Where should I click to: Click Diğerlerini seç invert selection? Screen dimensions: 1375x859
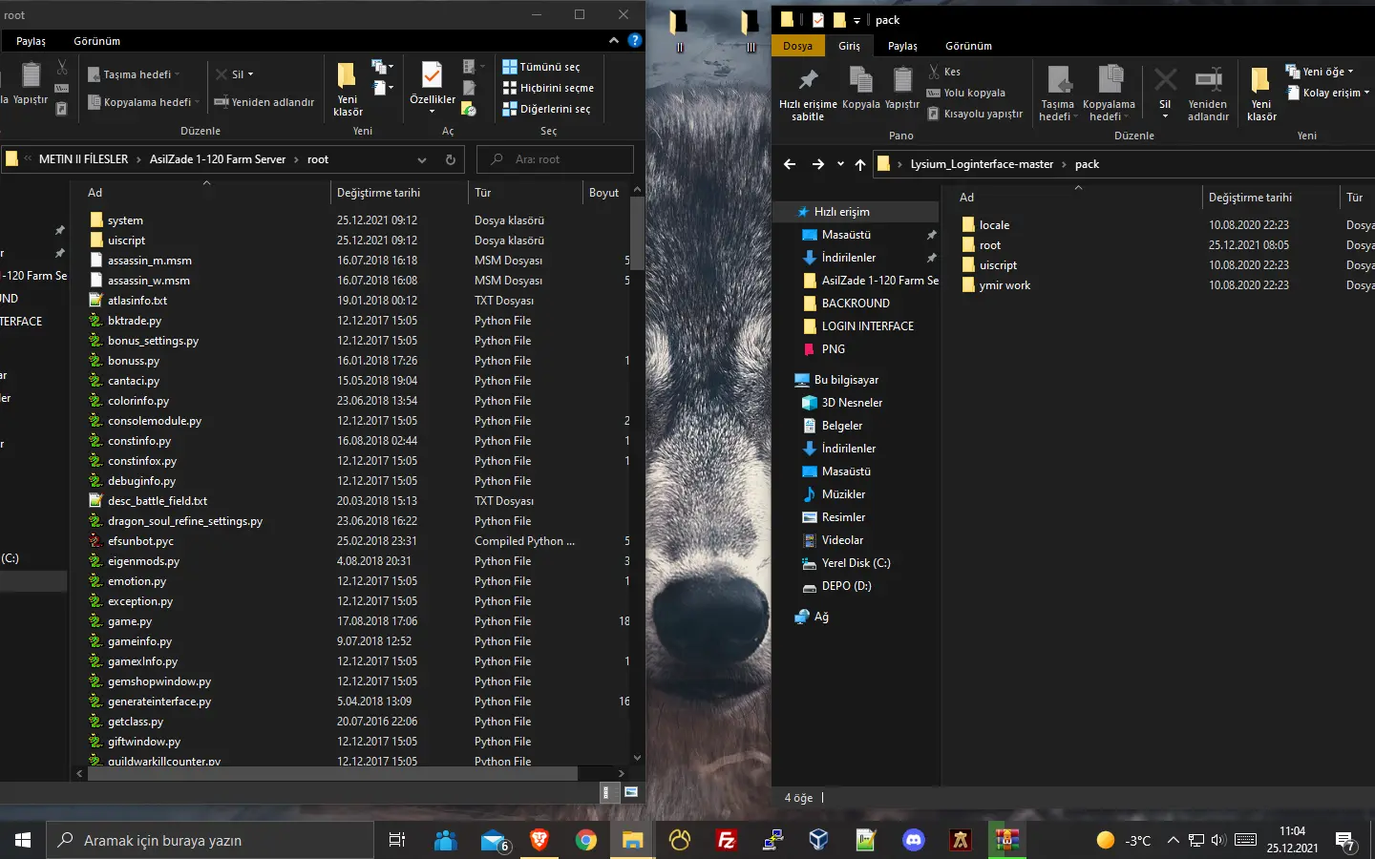click(x=554, y=109)
